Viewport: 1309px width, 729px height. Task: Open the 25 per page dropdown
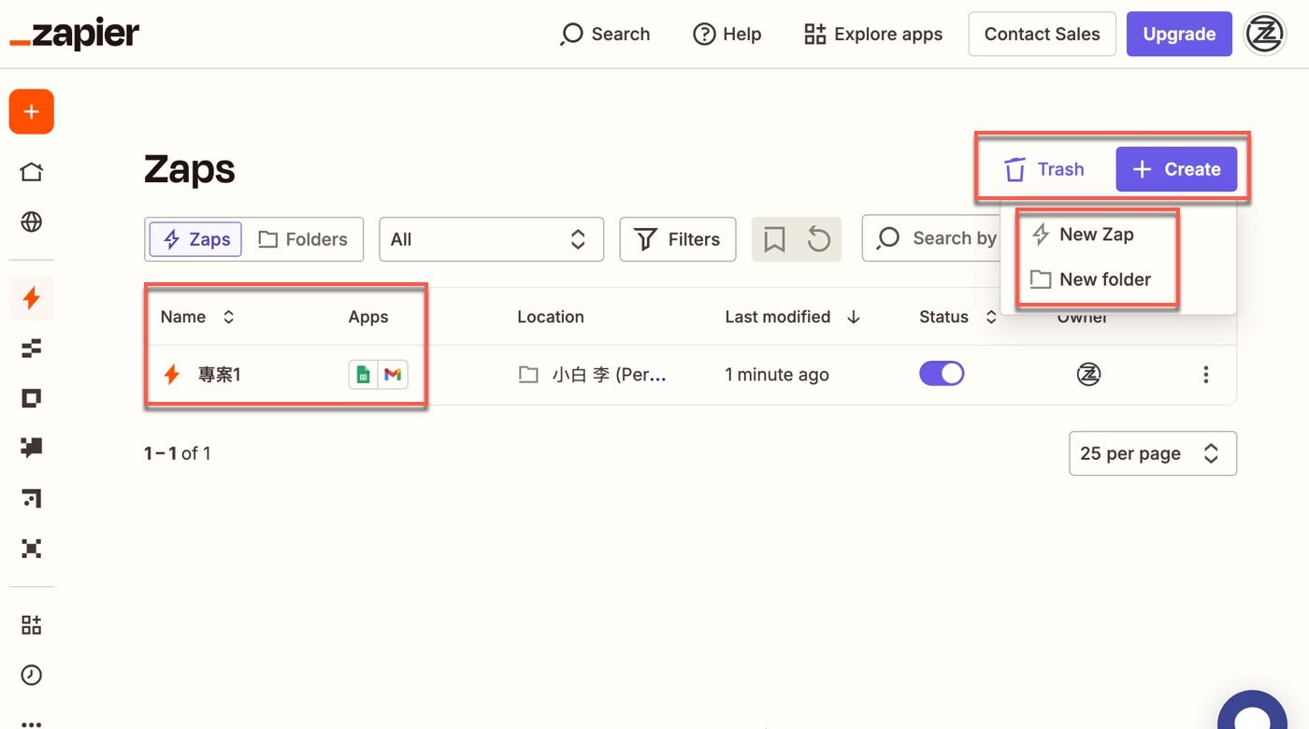tap(1153, 453)
